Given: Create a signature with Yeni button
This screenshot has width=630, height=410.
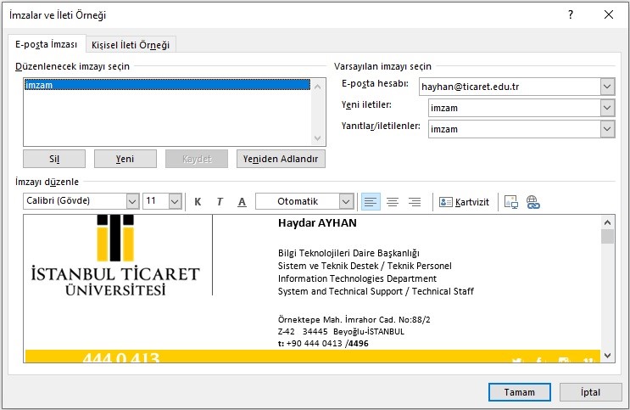Looking at the screenshot, I should click(125, 159).
